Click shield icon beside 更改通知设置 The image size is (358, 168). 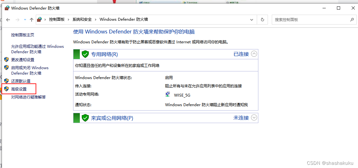tap(6, 60)
